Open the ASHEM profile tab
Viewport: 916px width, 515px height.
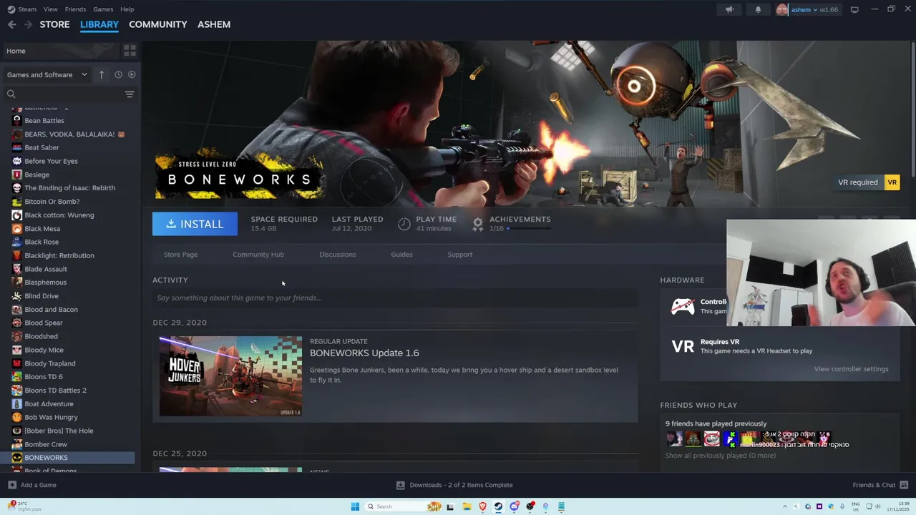click(214, 24)
